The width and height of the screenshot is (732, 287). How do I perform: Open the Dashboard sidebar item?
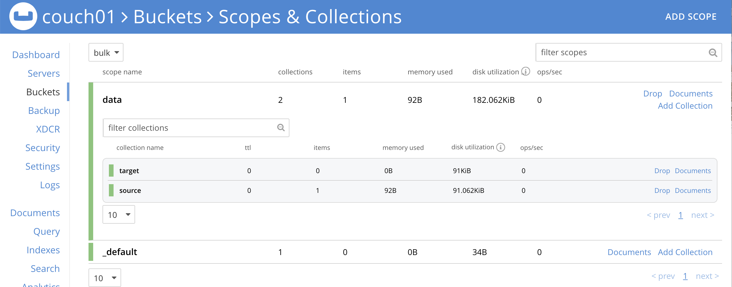click(36, 55)
